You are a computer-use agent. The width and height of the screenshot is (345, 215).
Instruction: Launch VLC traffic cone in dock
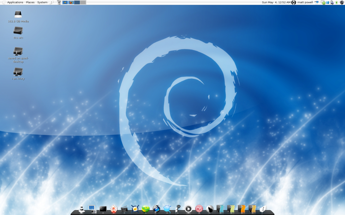(82, 209)
